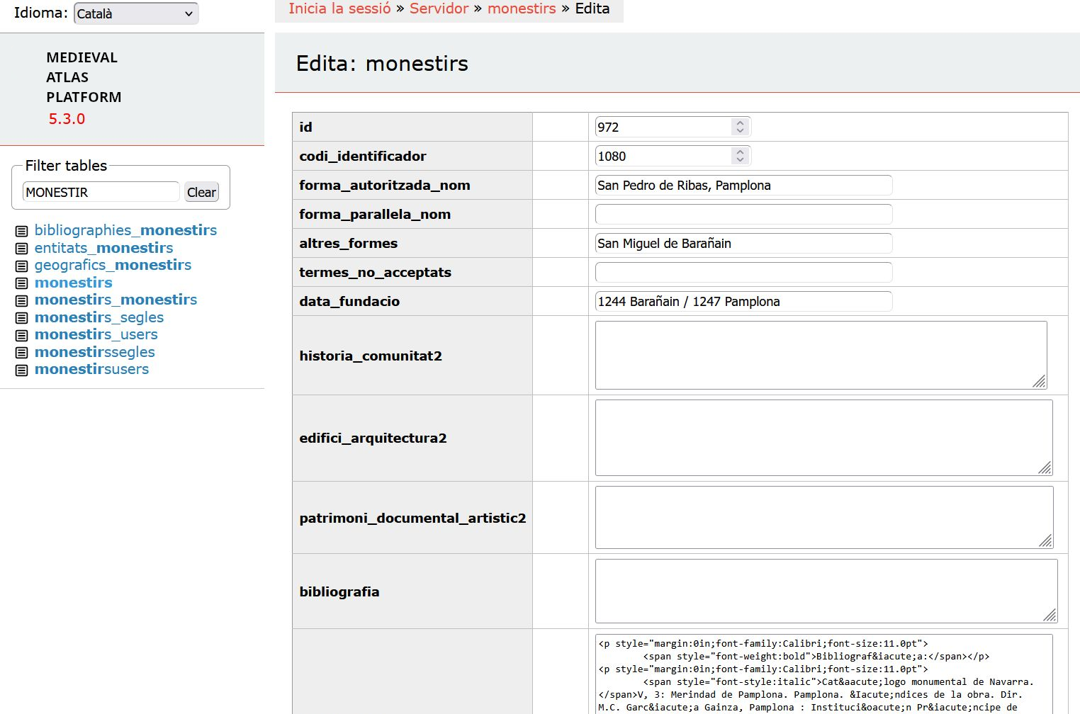This screenshot has width=1080, height=714.
Task: Click the forma_autoritzada_nom text field
Action: 743,185
